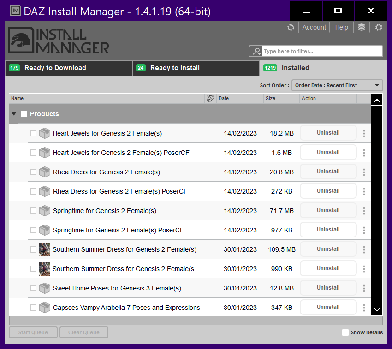
Task: Uninstall Springtime PoserCF product
Action: tap(328, 230)
